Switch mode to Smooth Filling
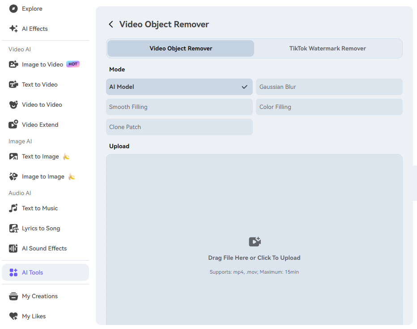The width and height of the screenshot is (417, 329). tap(179, 107)
